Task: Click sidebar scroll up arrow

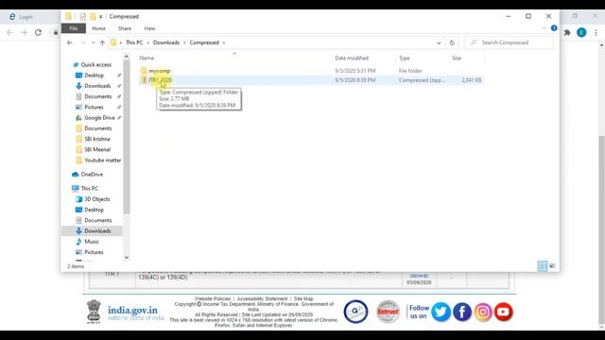Action: (126, 57)
